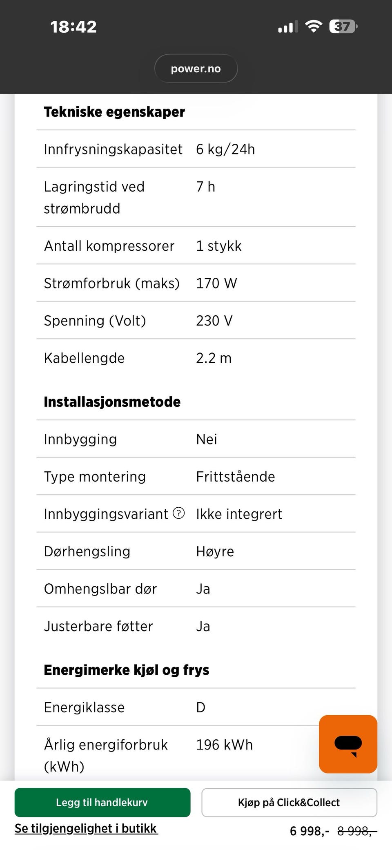Tap the Dørhengsling Høyre row
The image size is (392, 850).
pos(196,551)
